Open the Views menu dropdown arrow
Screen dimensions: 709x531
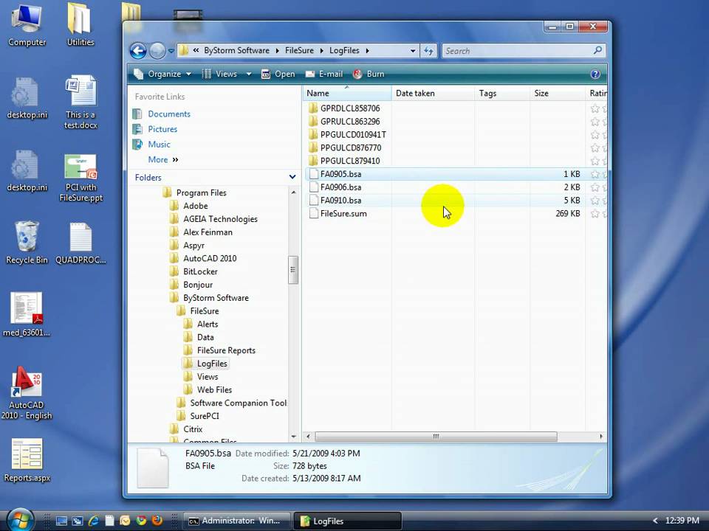249,74
